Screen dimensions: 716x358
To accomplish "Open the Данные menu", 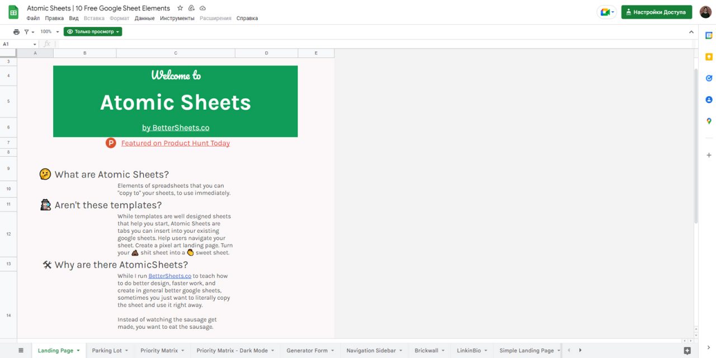I will (x=145, y=18).
